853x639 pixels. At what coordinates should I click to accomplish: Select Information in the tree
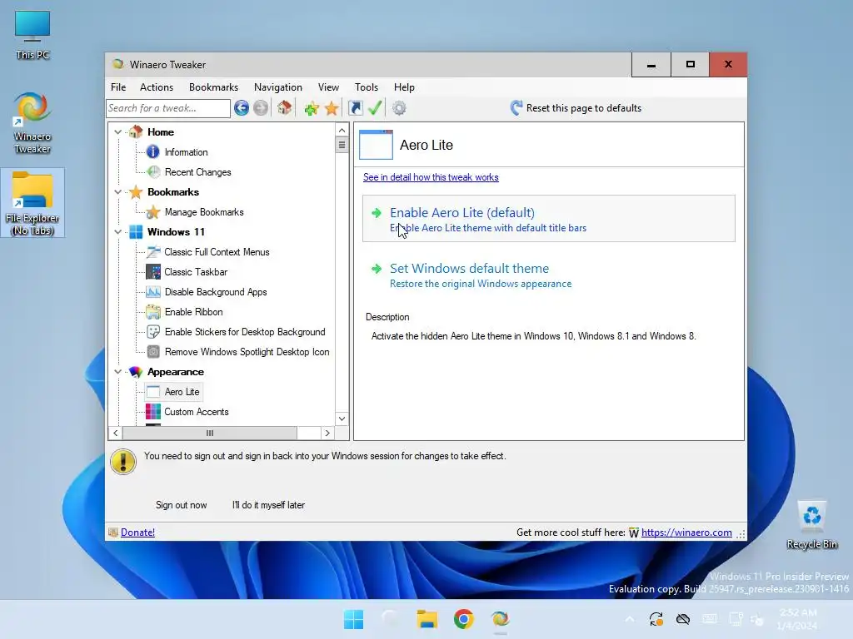point(186,152)
